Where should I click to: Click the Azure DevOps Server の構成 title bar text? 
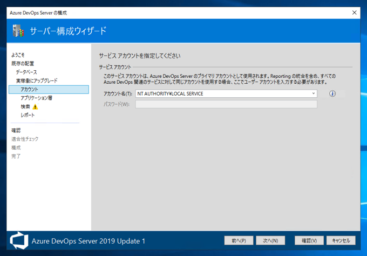point(38,13)
